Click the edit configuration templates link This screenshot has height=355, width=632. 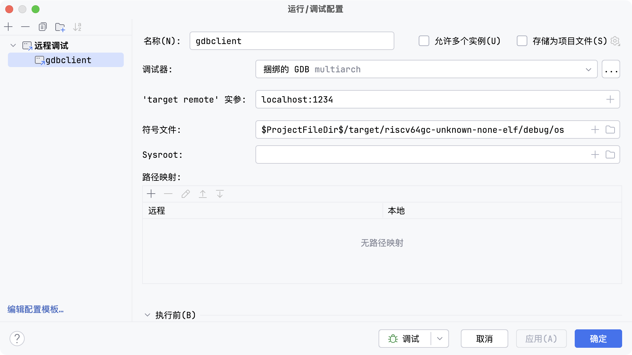tap(36, 309)
